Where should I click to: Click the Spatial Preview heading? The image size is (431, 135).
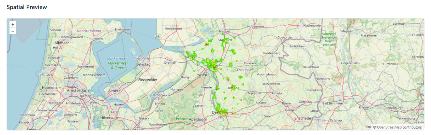(27, 7)
